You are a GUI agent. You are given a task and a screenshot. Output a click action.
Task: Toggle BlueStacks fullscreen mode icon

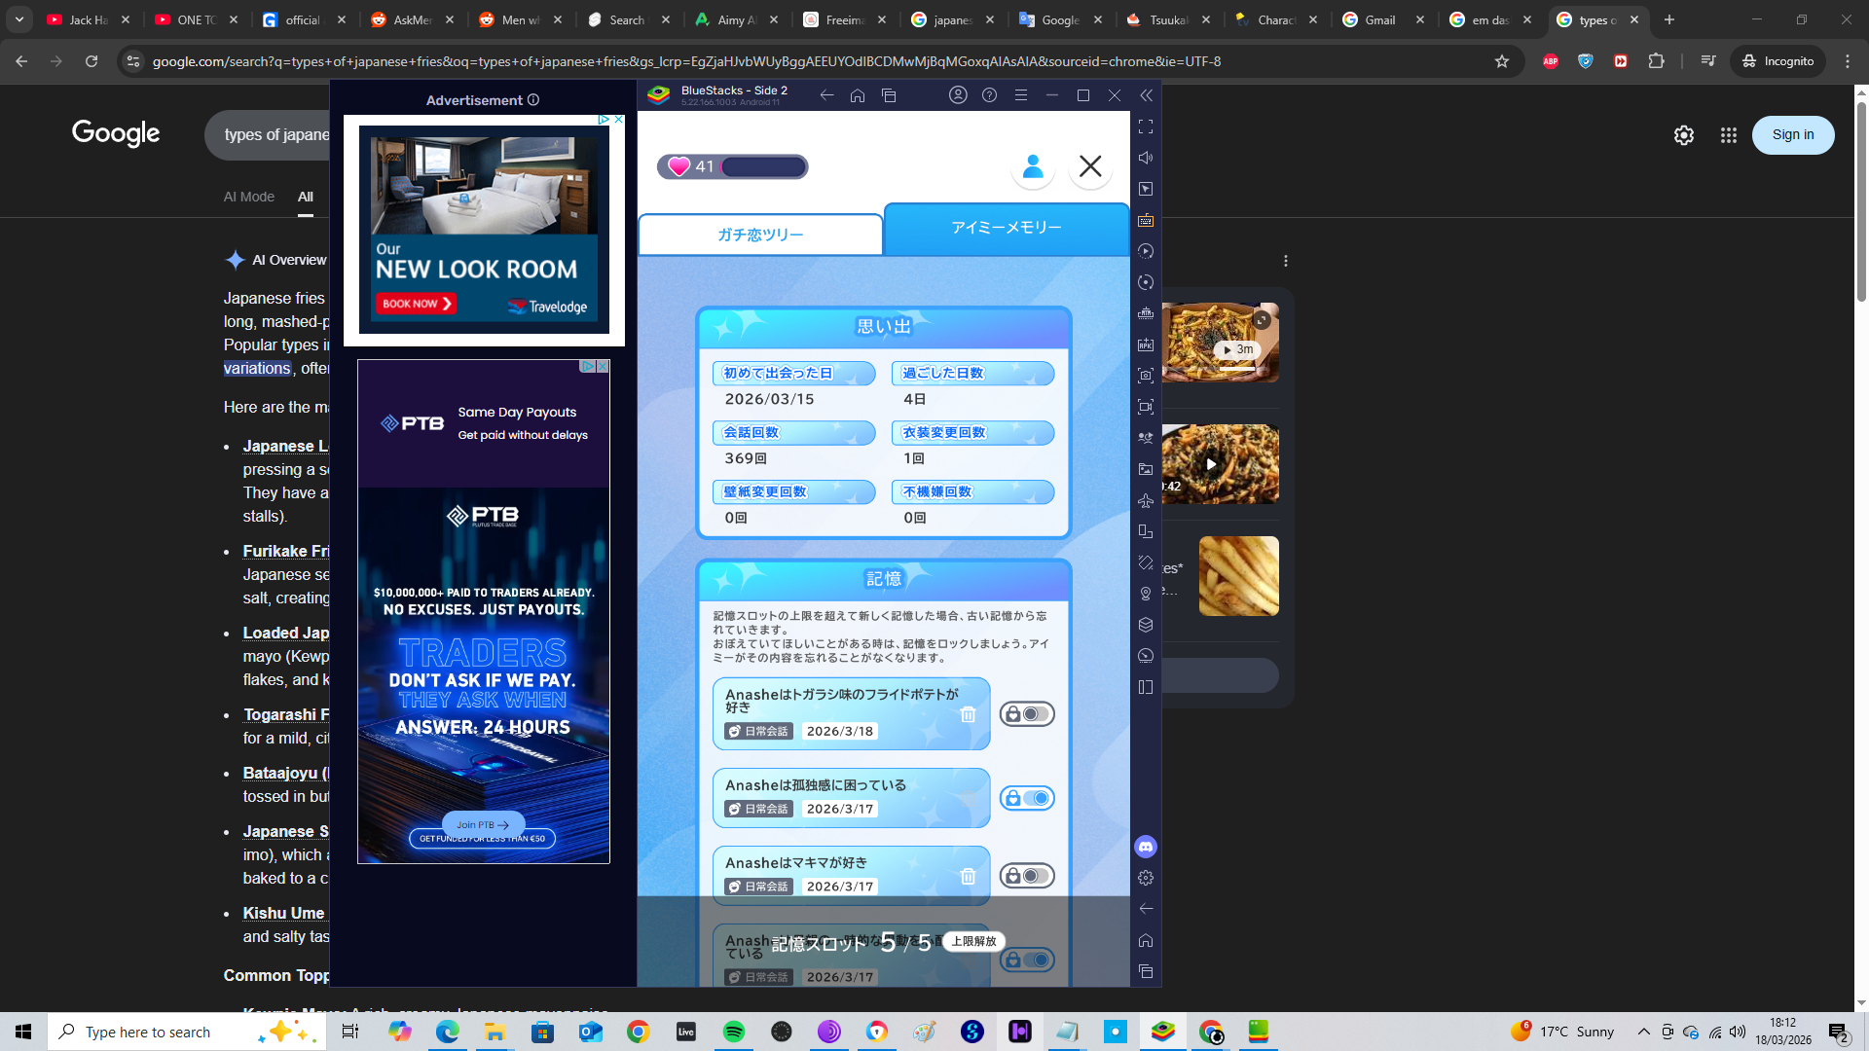[1146, 127]
